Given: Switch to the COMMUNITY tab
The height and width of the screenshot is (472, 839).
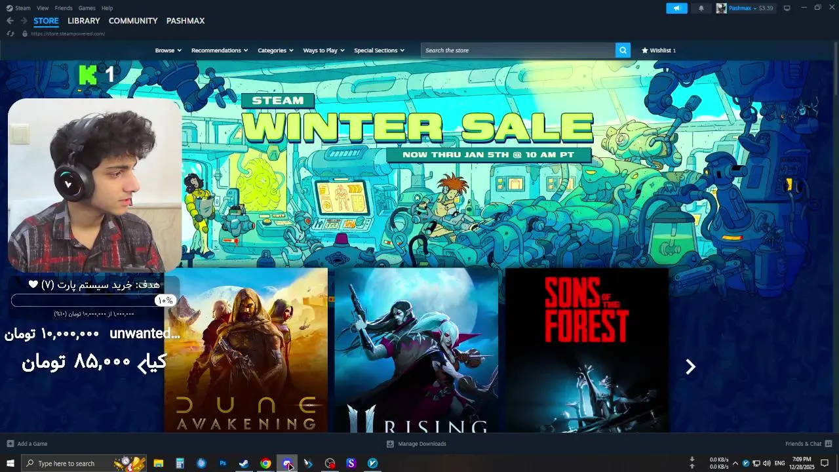Looking at the screenshot, I should [x=133, y=21].
